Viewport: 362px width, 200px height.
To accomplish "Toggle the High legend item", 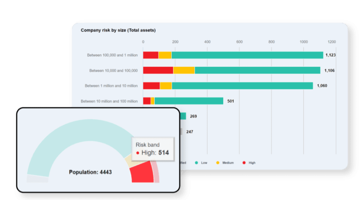I will (249, 163).
